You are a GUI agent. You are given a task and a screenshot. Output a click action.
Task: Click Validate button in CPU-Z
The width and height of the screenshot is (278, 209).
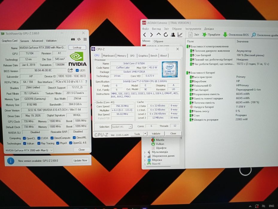(156, 134)
